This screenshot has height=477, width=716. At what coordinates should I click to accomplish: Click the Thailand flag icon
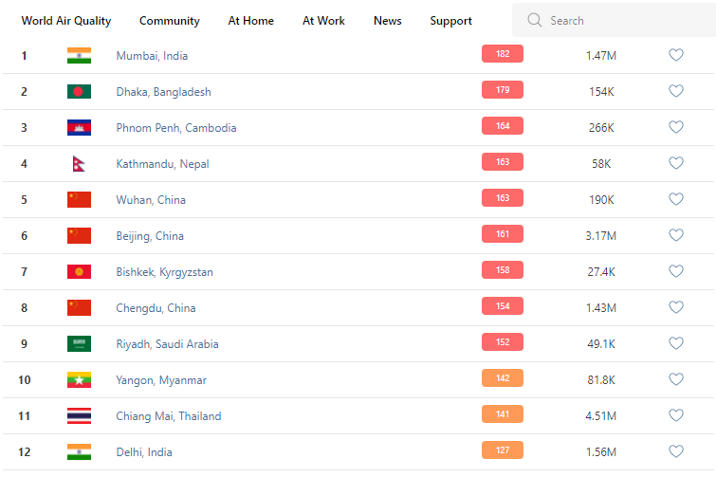click(x=79, y=416)
